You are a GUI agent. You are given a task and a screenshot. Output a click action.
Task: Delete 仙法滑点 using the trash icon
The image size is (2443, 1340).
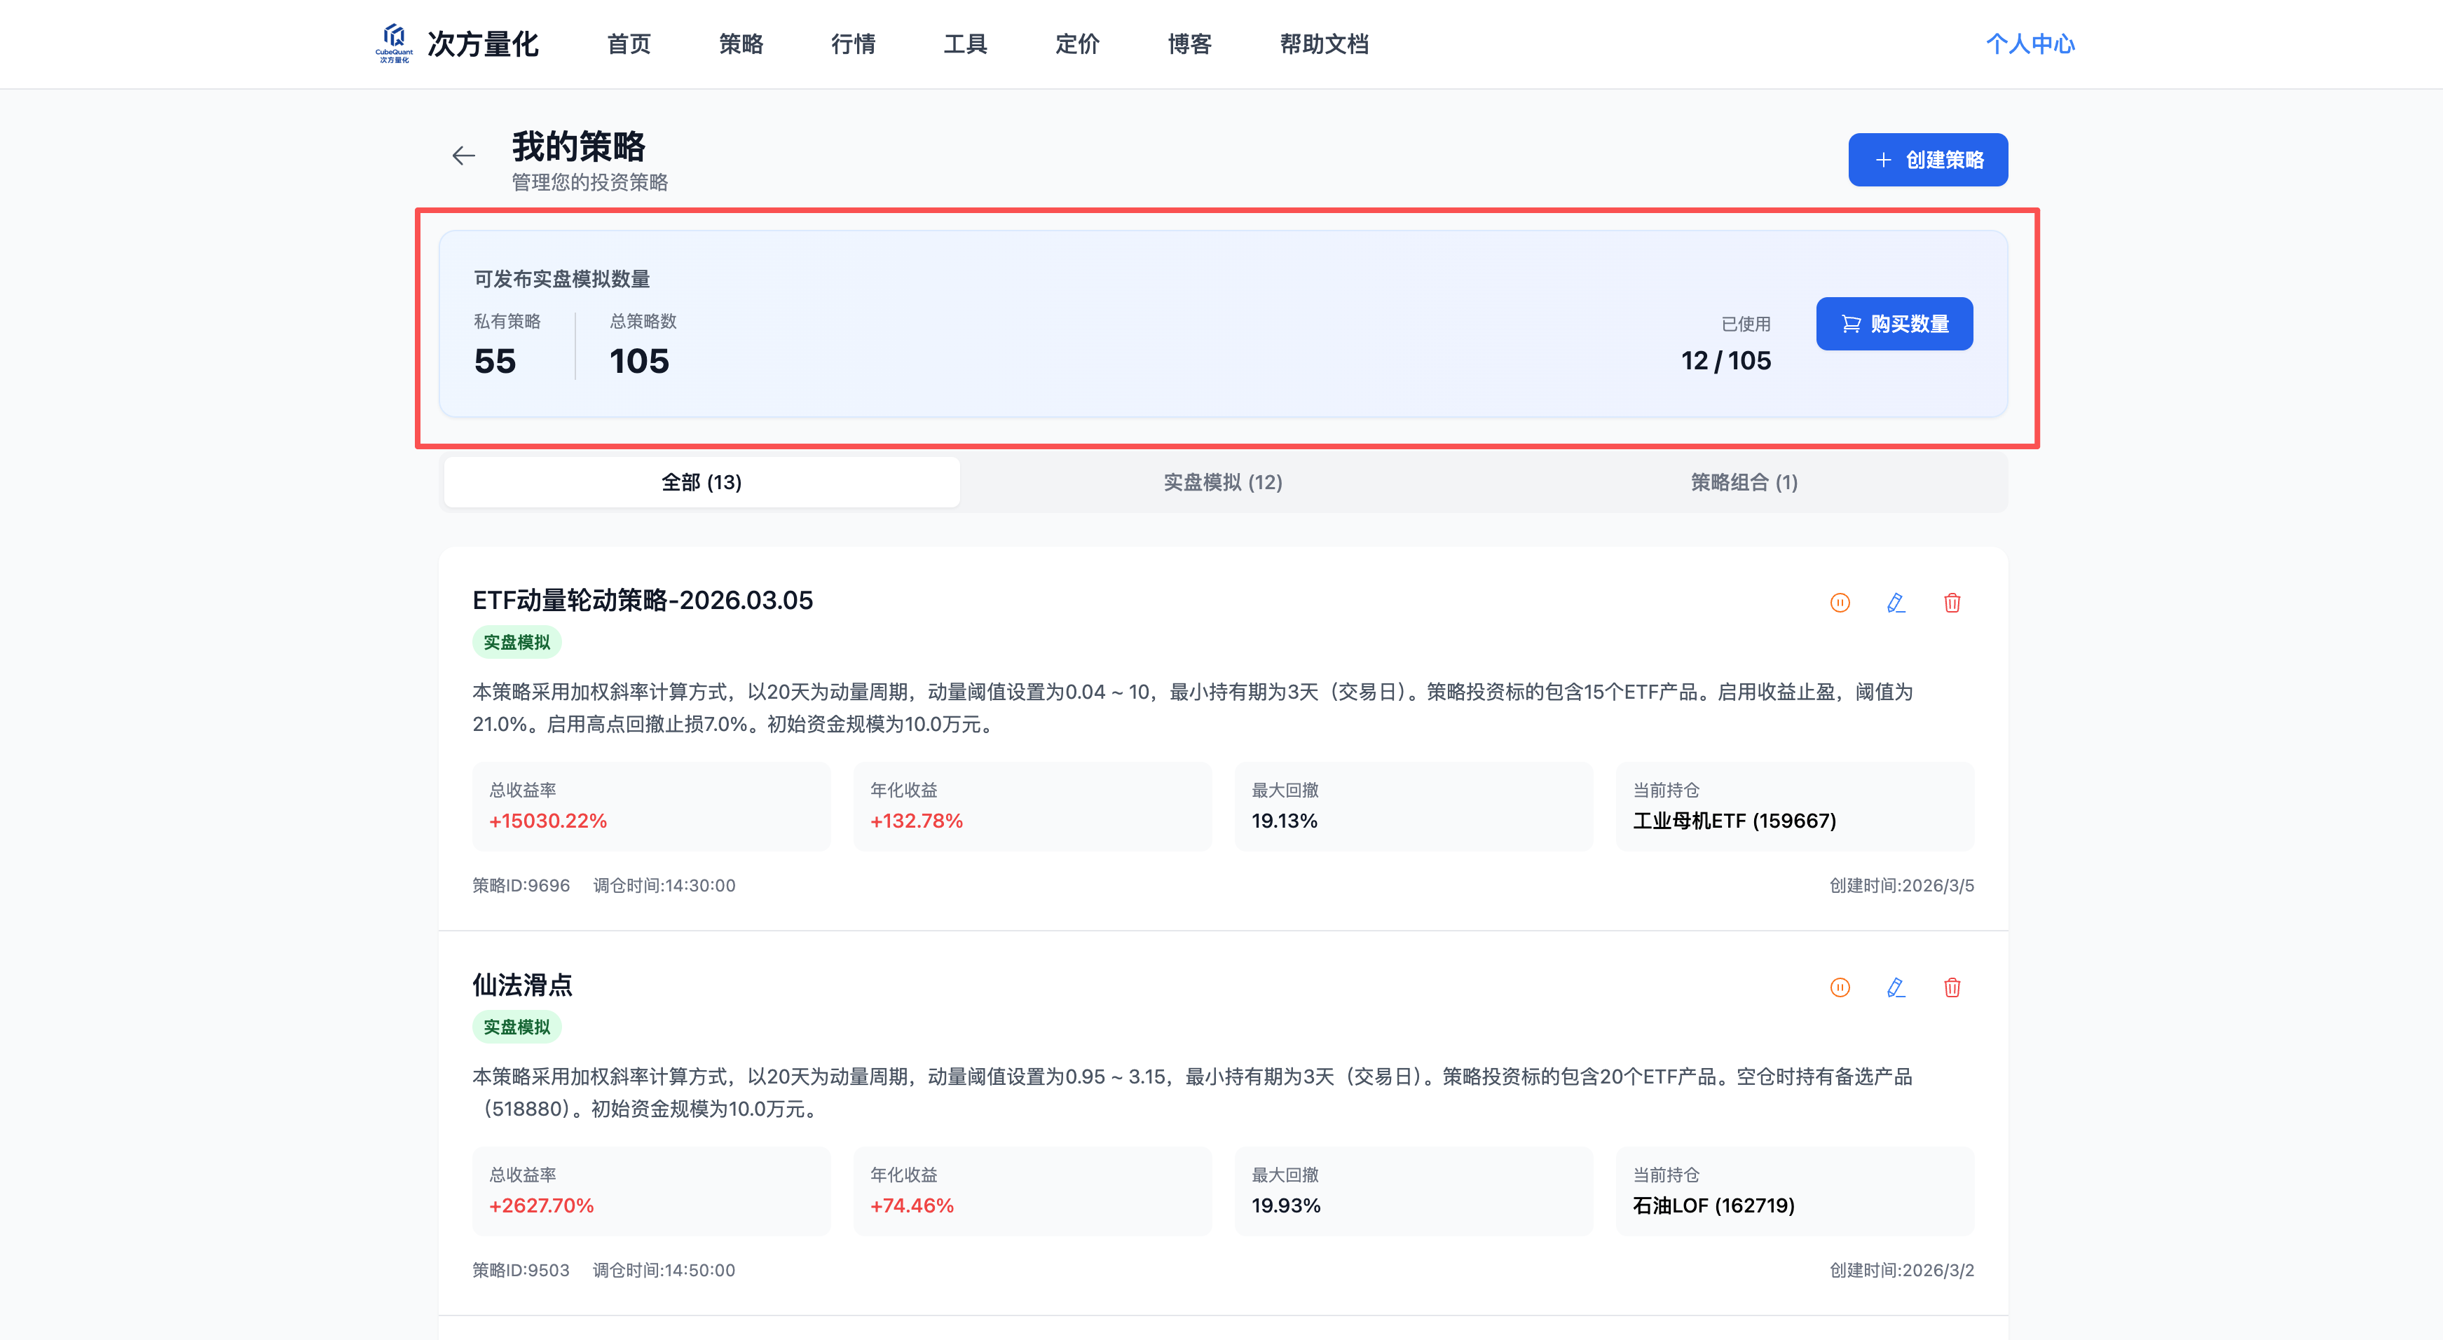1952,987
